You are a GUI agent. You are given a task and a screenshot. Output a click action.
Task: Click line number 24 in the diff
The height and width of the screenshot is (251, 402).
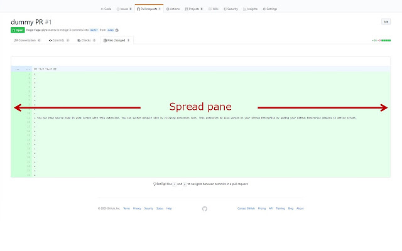(29, 175)
